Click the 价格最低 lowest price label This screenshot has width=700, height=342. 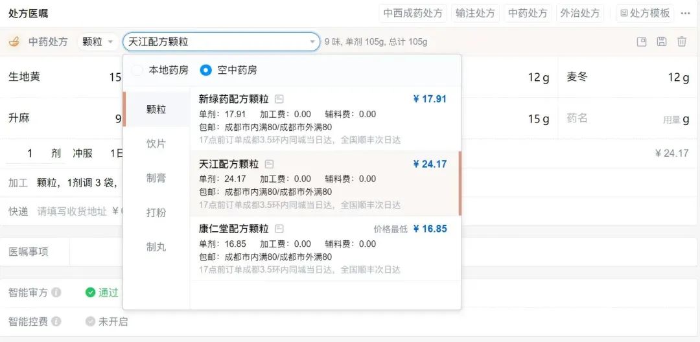pyautogui.click(x=391, y=229)
